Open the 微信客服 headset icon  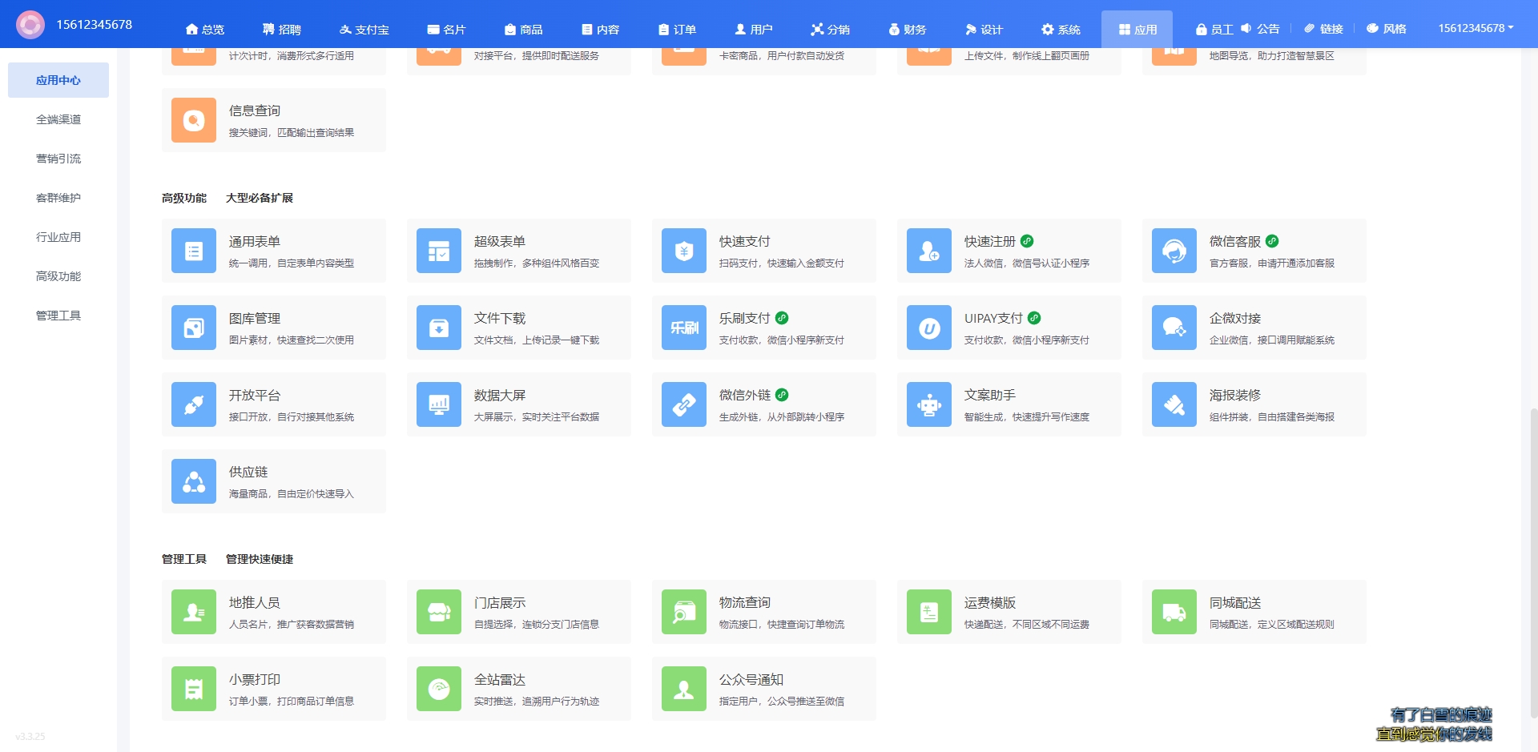coord(1174,251)
